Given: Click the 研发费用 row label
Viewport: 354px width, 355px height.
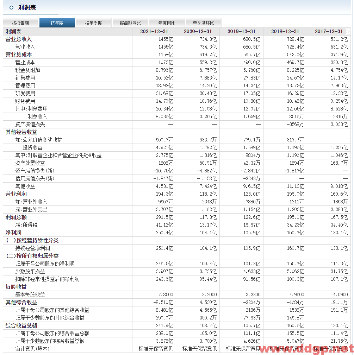Looking at the screenshot, I should (25, 93).
